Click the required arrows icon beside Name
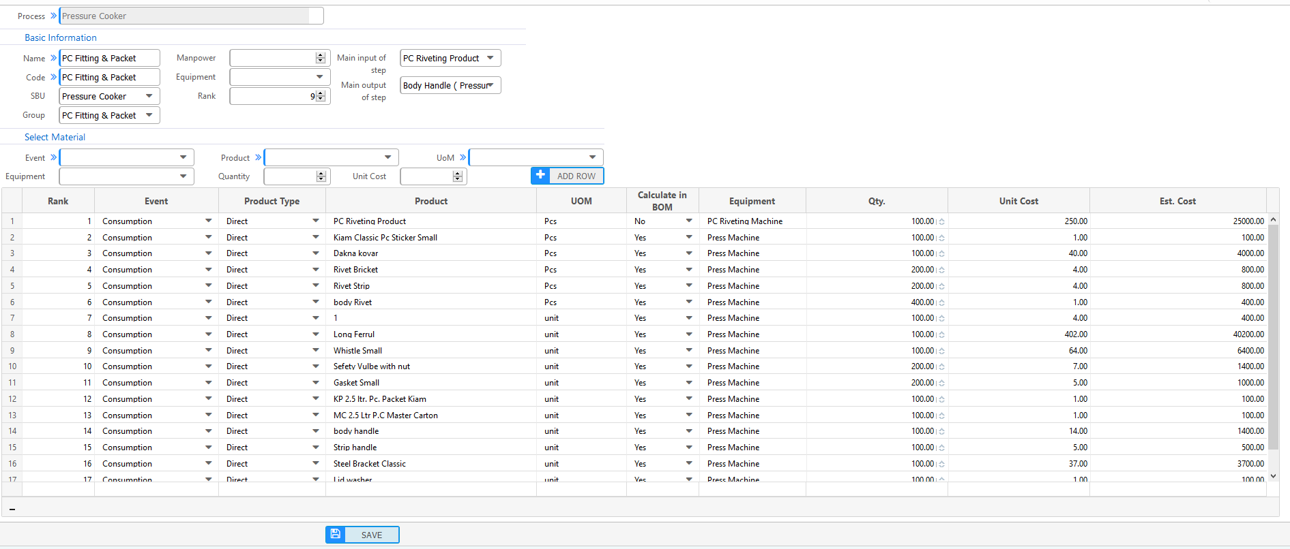 click(x=54, y=58)
